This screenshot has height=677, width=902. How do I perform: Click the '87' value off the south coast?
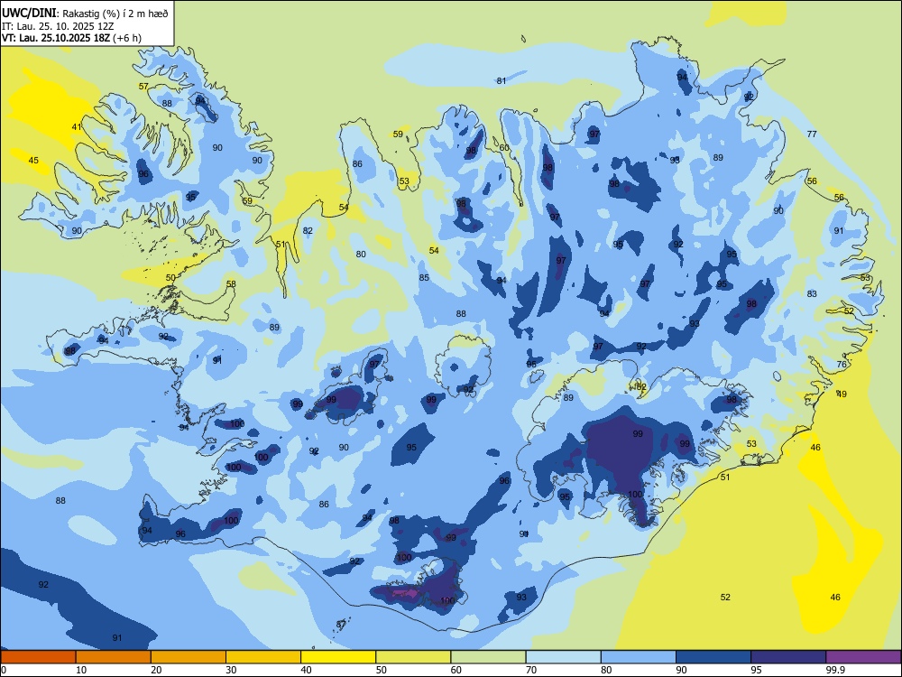coord(341,624)
